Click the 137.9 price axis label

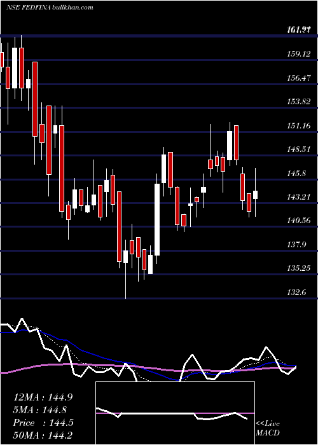(x=297, y=244)
